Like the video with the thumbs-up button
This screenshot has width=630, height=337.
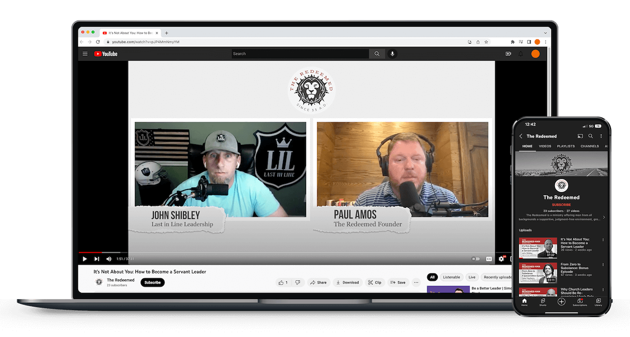(283, 282)
